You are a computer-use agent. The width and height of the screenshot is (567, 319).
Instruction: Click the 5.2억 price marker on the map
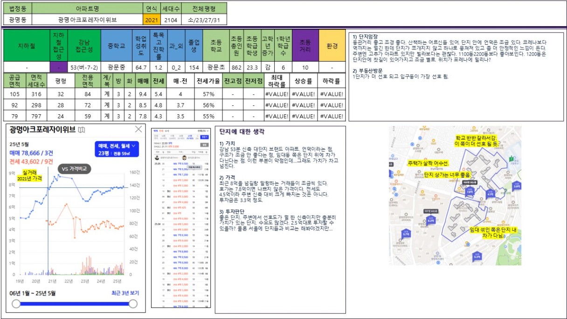[477, 256]
